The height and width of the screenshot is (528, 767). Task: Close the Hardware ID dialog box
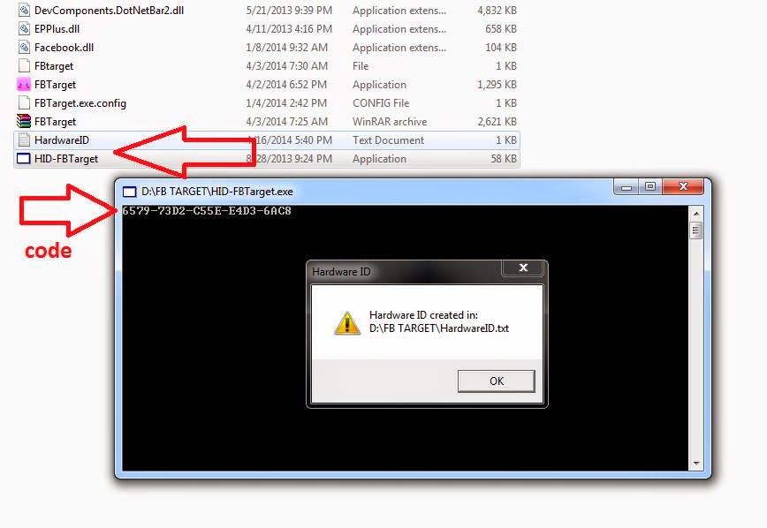click(523, 268)
